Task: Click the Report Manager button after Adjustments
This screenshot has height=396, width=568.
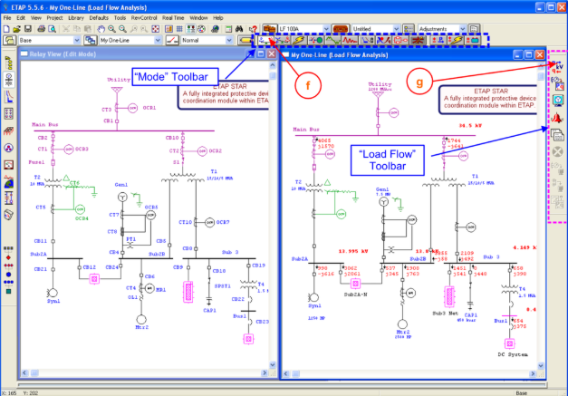Action: coord(474,29)
